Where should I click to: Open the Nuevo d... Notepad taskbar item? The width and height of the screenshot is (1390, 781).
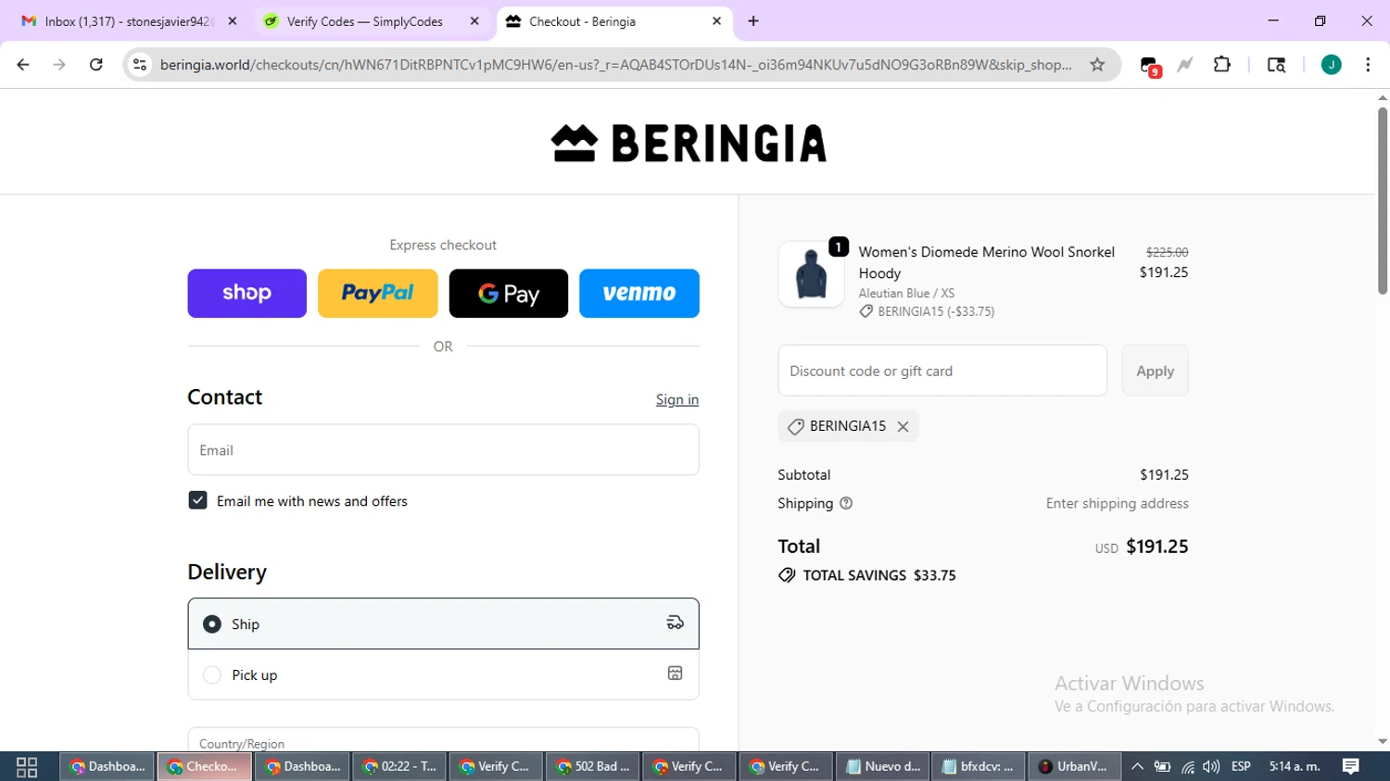883,766
